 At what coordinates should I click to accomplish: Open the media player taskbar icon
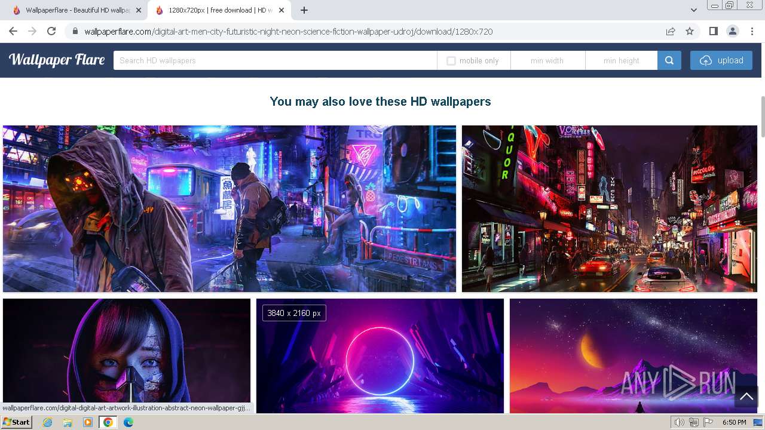(88, 422)
